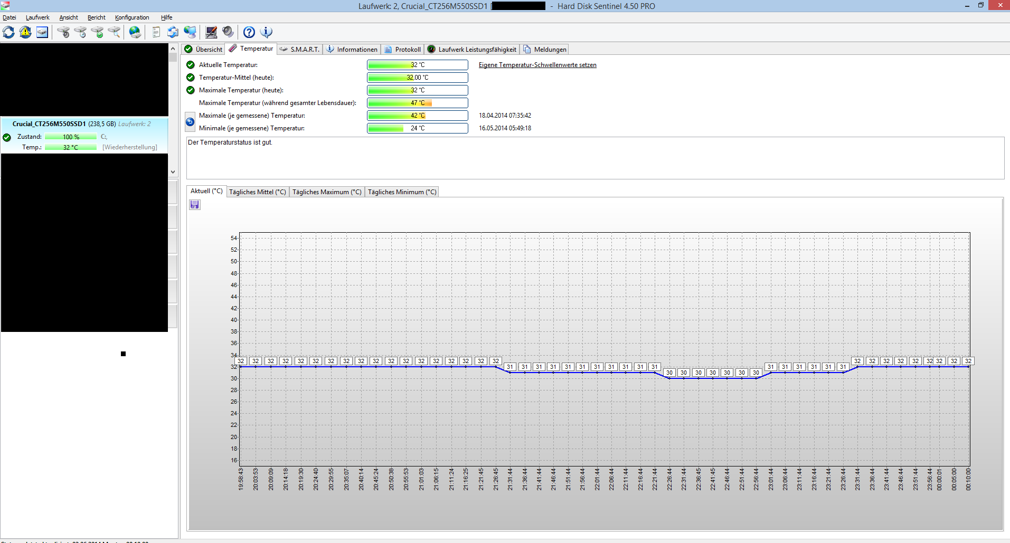
Task: Open the Bericht menu
Action: pos(97,17)
